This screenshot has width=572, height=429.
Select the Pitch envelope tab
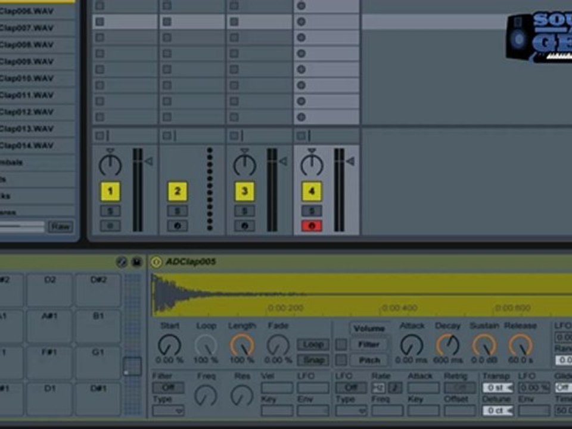coord(369,360)
